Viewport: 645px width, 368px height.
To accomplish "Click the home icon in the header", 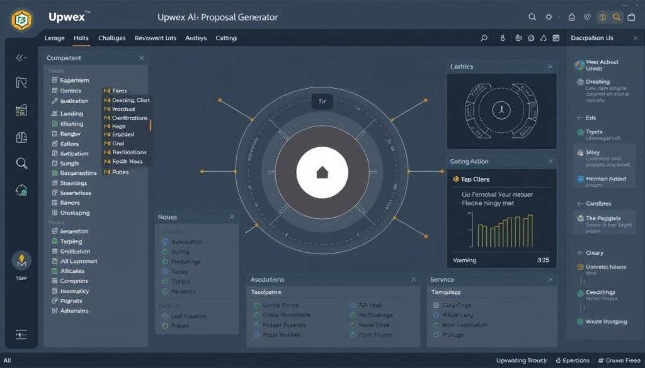I will [572, 17].
